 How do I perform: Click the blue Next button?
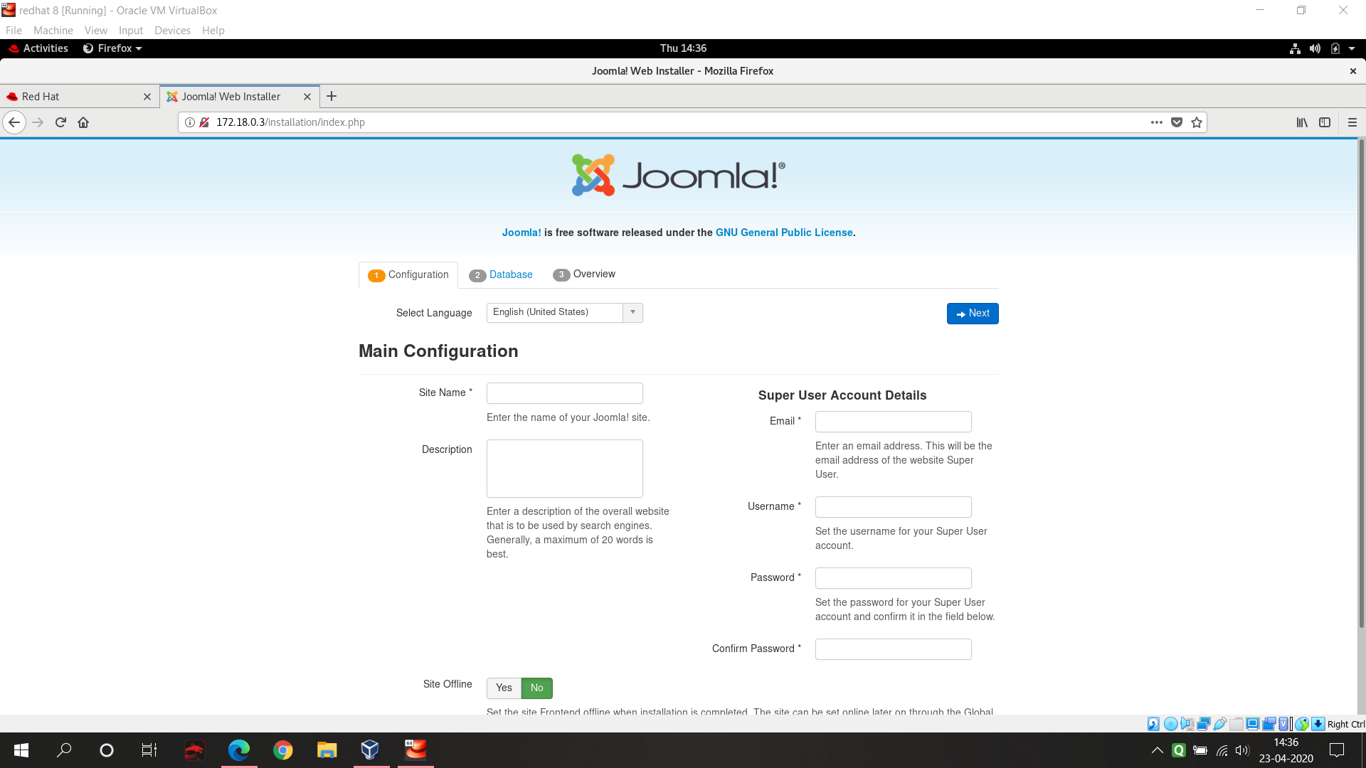pos(972,314)
